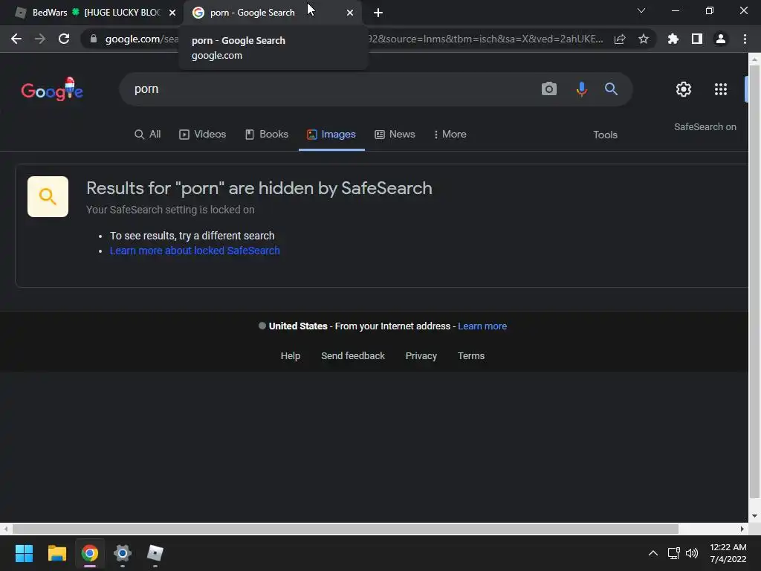Open the Help footer link
761x571 pixels.
click(x=291, y=356)
